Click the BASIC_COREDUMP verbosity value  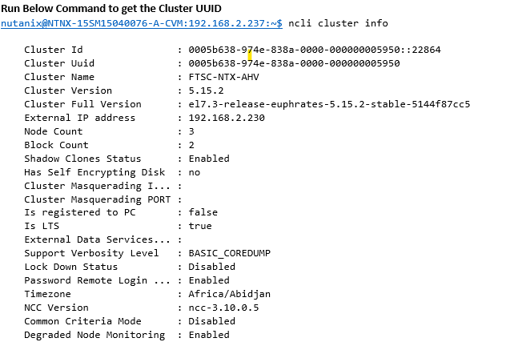point(229,253)
